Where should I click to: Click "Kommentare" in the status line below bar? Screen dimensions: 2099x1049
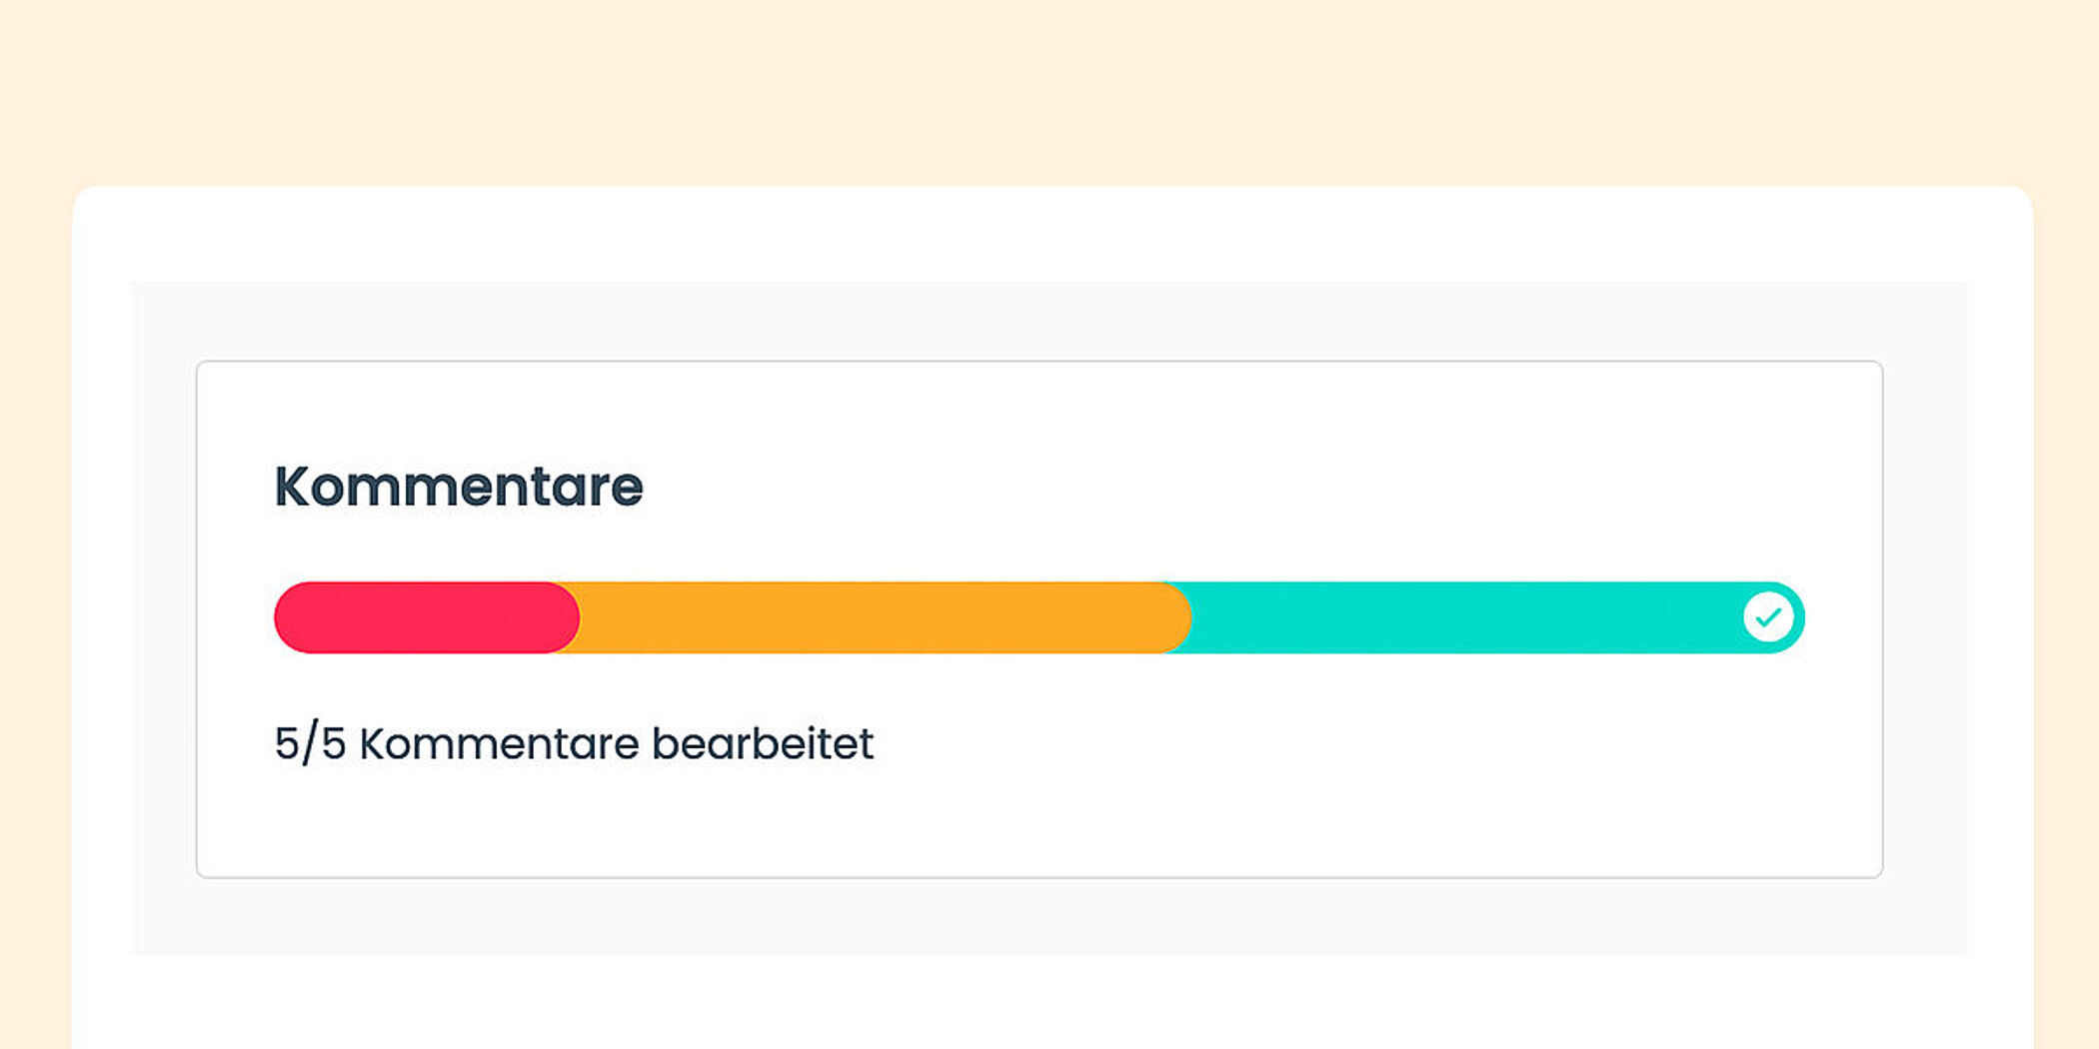click(x=499, y=744)
